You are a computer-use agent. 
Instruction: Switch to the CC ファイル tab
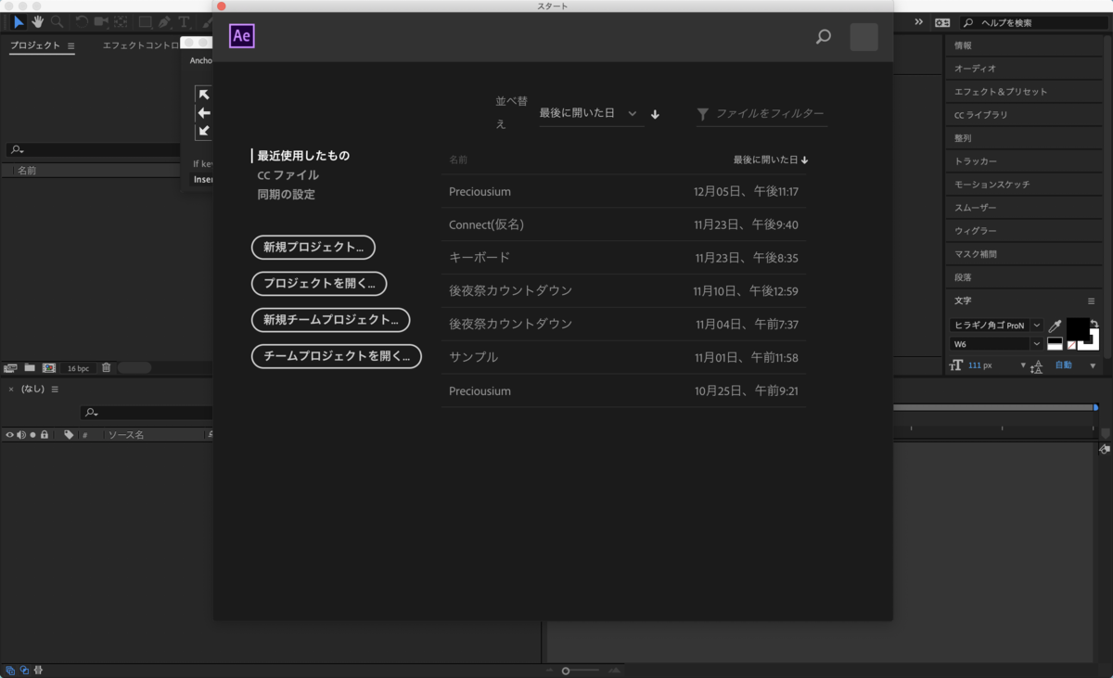point(288,174)
